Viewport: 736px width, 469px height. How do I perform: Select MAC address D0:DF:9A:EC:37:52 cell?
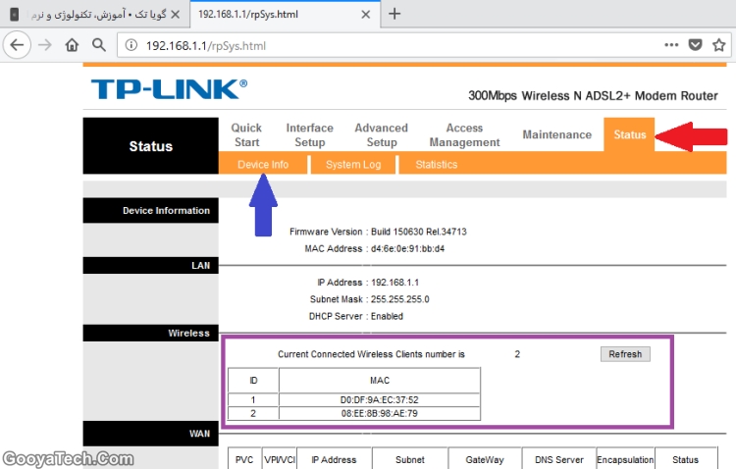coord(379,400)
